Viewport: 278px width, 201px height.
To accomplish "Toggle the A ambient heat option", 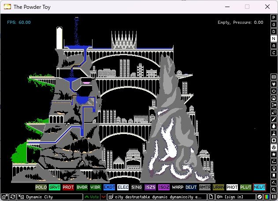I will click(x=274, y=45).
